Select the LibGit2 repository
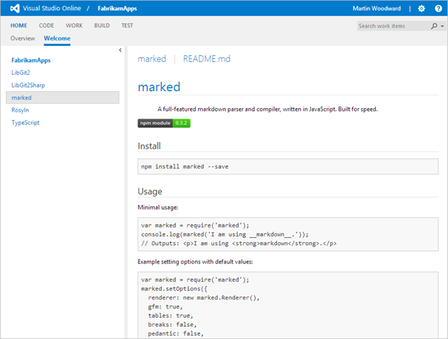Screen dimensions: 448x339 (20, 73)
